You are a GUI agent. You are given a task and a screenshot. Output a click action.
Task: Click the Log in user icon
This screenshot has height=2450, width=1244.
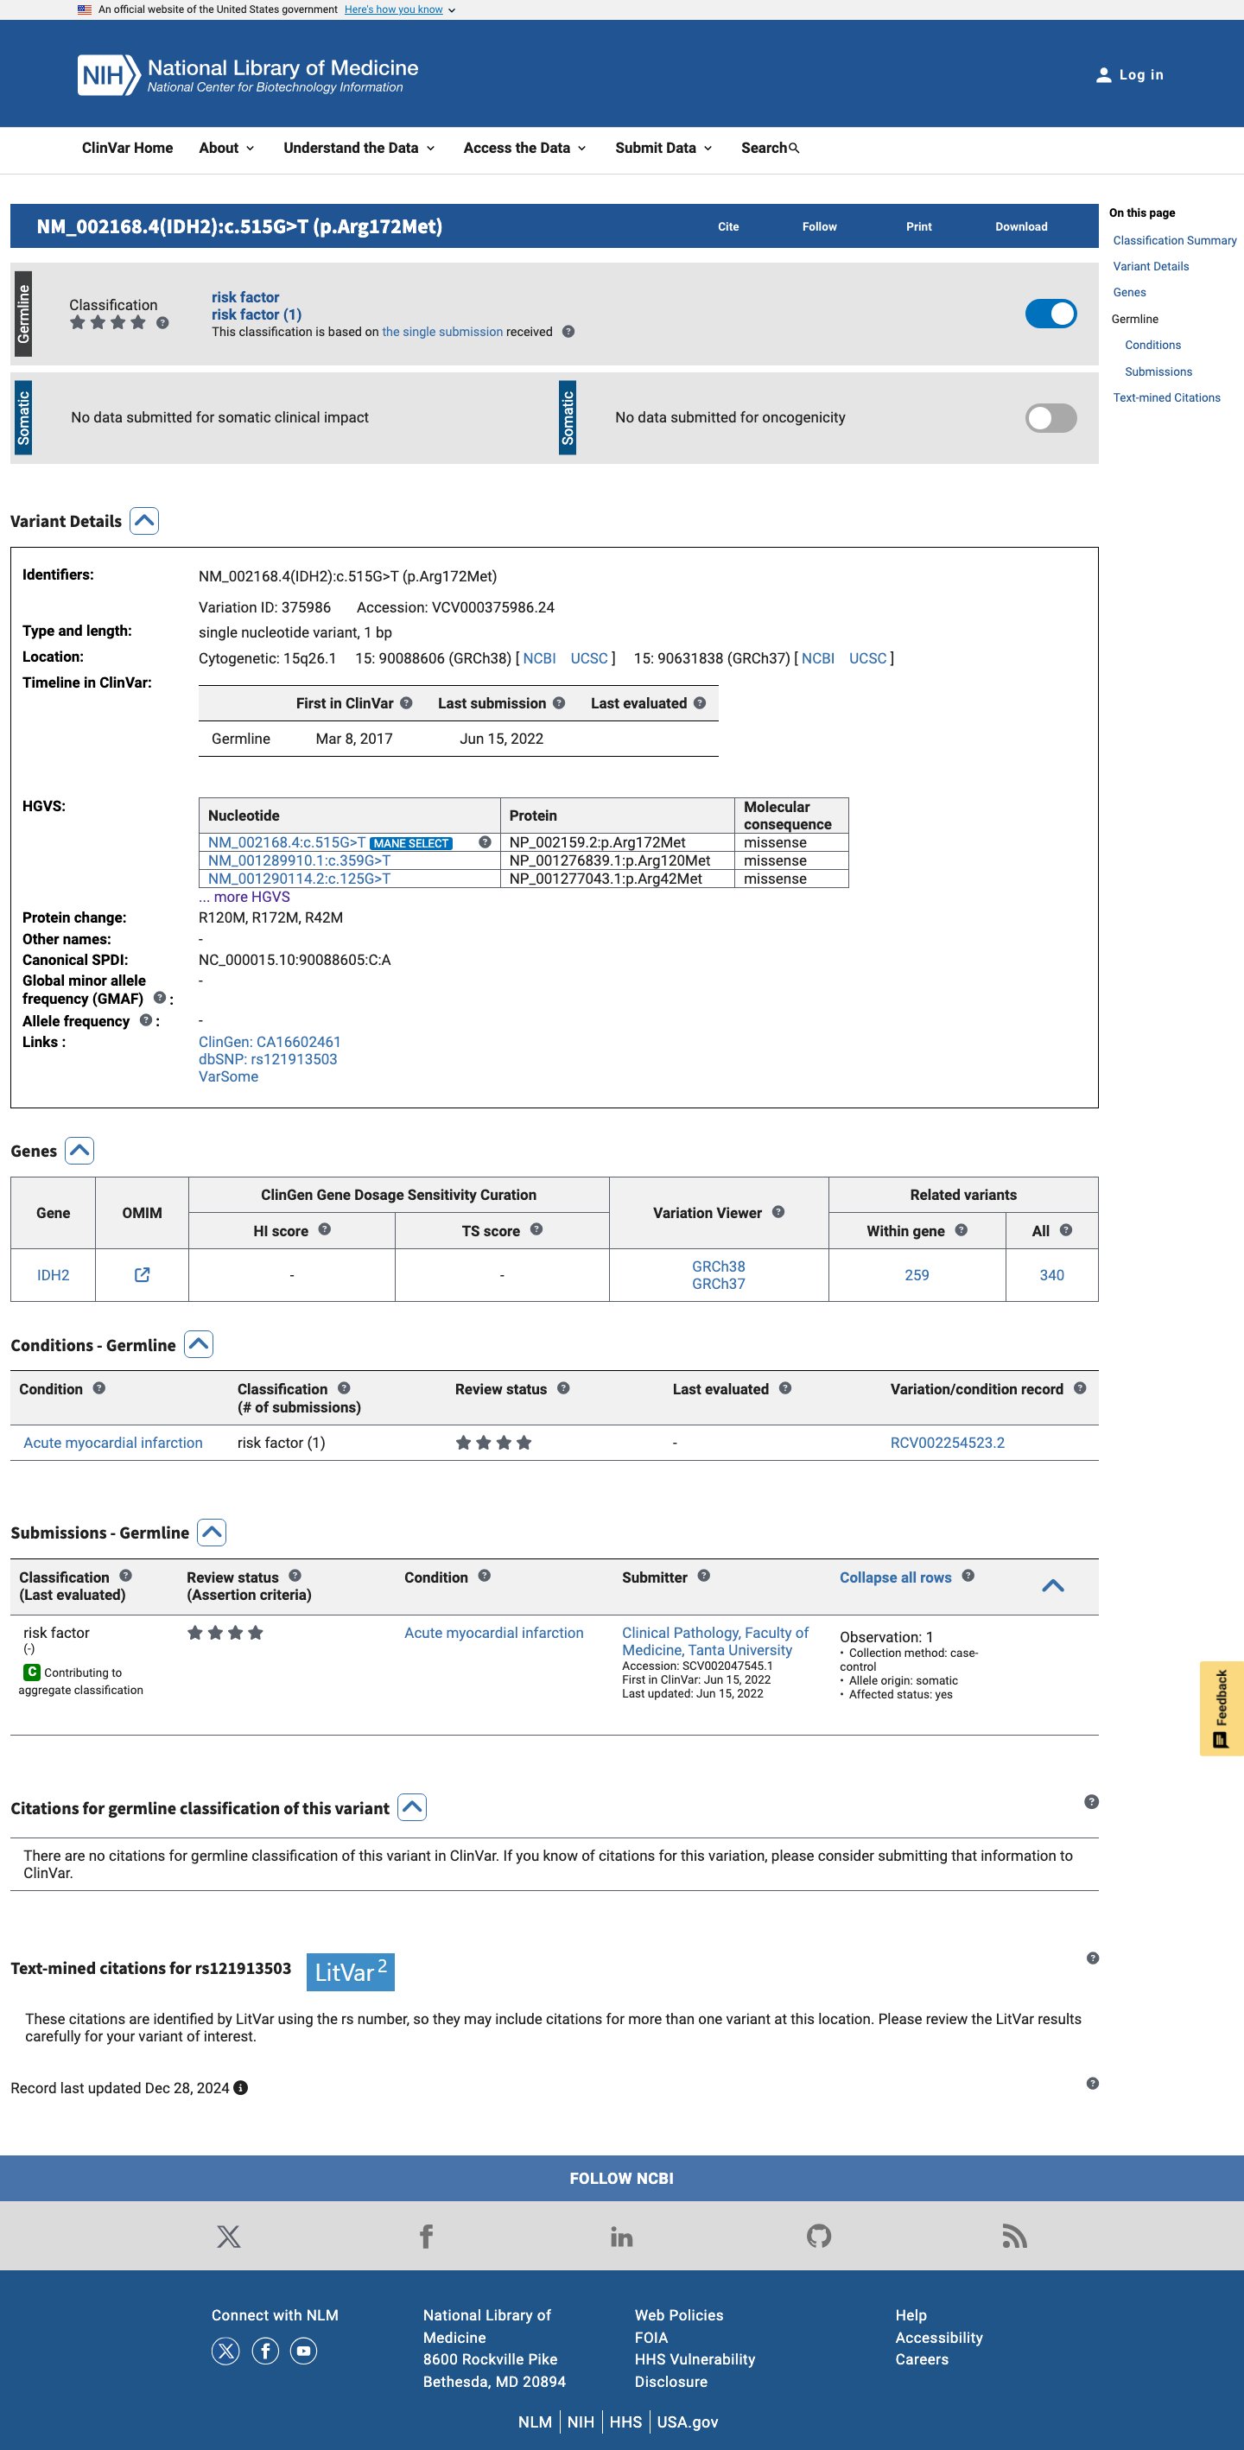click(x=1103, y=75)
